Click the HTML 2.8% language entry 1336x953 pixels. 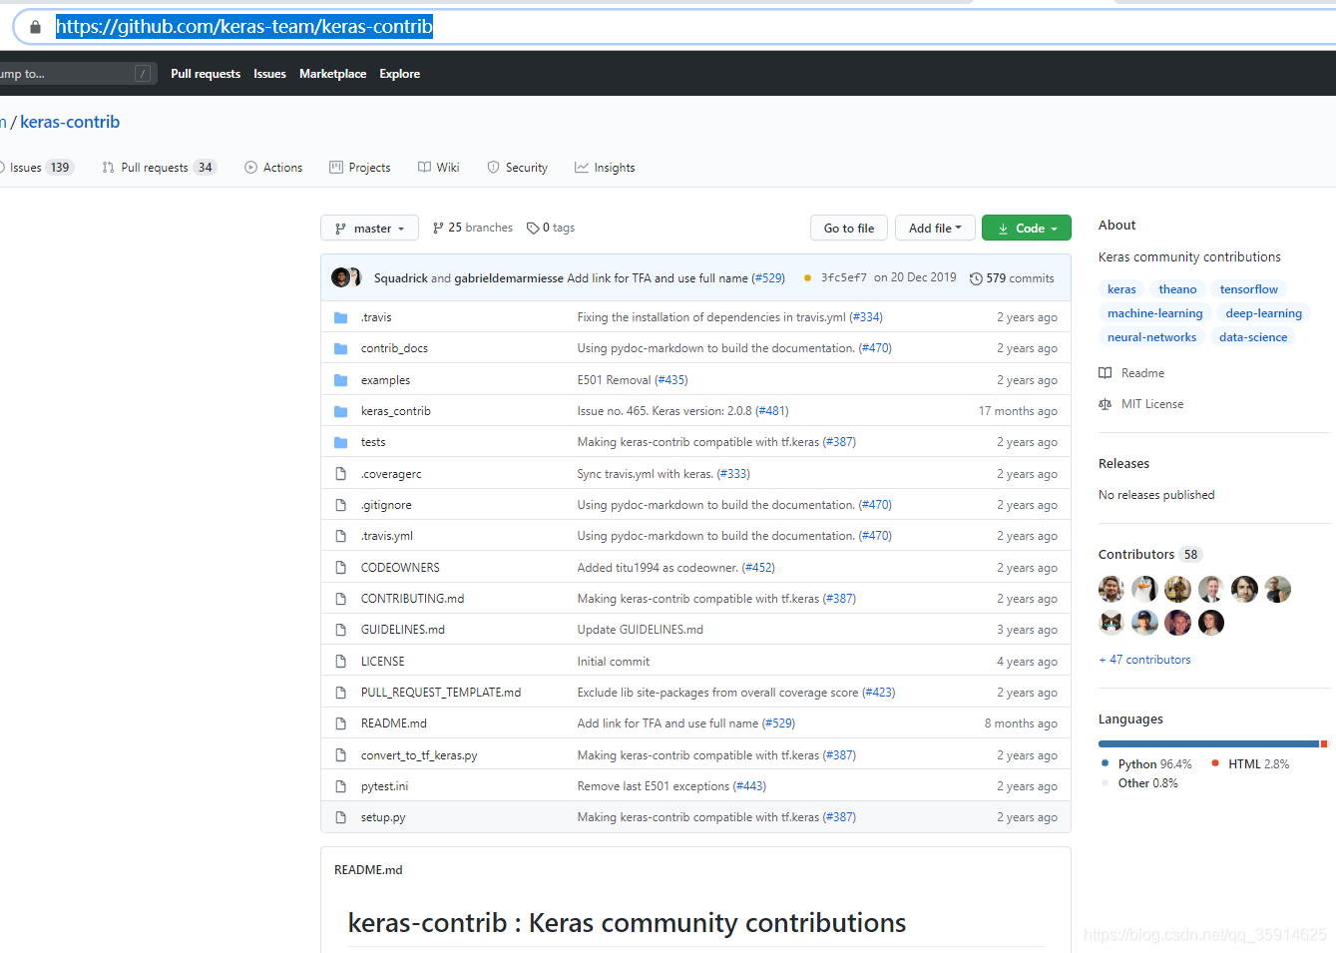tap(1250, 764)
